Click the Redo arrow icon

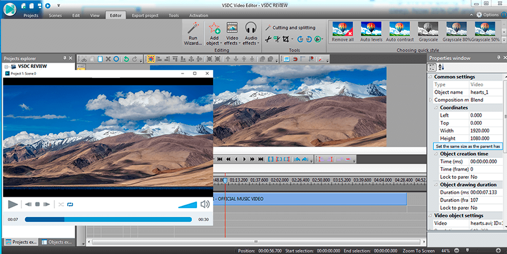pos(134,59)
